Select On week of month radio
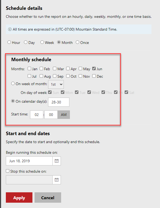Screen dimensions: 160x208 pyautogui.click(x=13, y=84)
